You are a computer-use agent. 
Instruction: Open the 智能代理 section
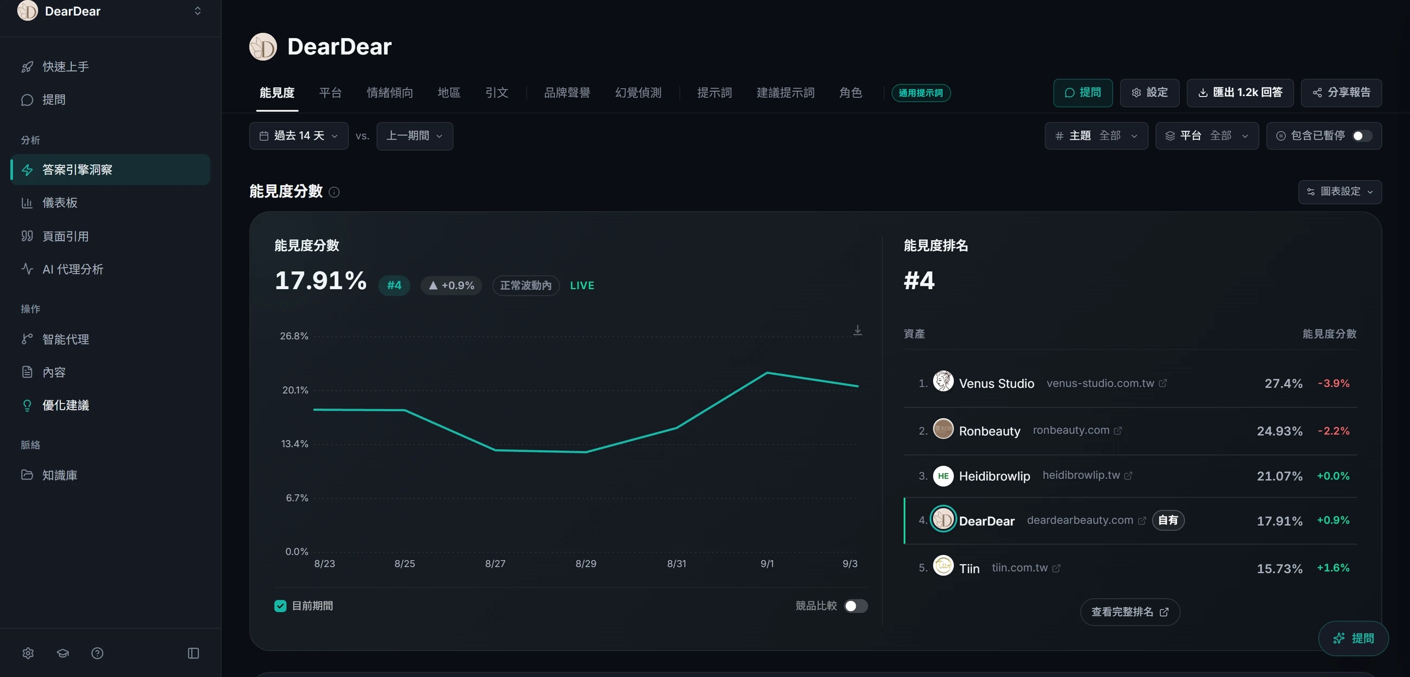pyautogui.click(x=110, y=339)
